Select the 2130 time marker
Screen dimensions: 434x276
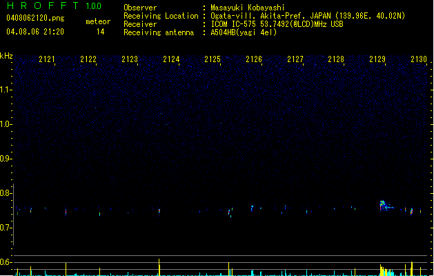419,60
